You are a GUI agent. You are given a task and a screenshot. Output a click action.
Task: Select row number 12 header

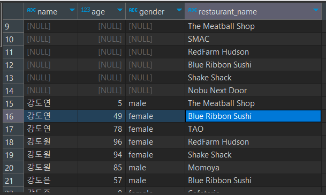13,65
